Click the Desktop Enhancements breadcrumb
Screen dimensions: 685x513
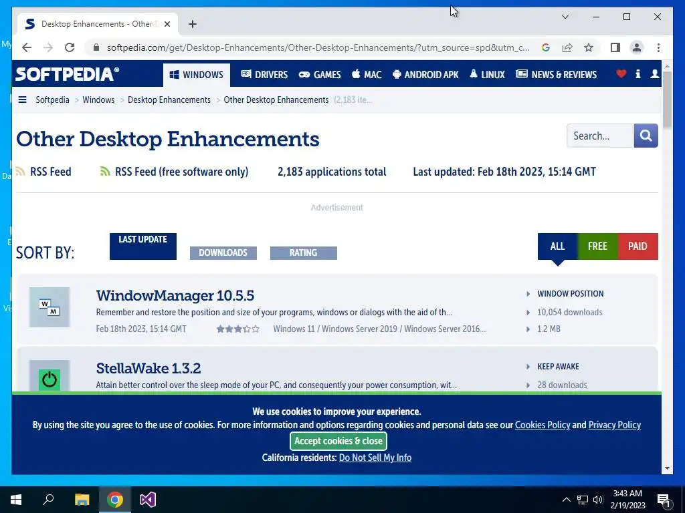pos(169,100)
